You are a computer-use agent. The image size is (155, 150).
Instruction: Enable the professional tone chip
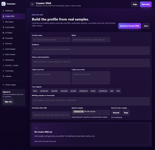84,91
